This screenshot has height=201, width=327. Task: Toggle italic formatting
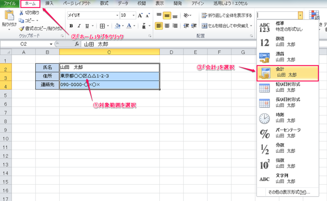click(x=79, y=26)
